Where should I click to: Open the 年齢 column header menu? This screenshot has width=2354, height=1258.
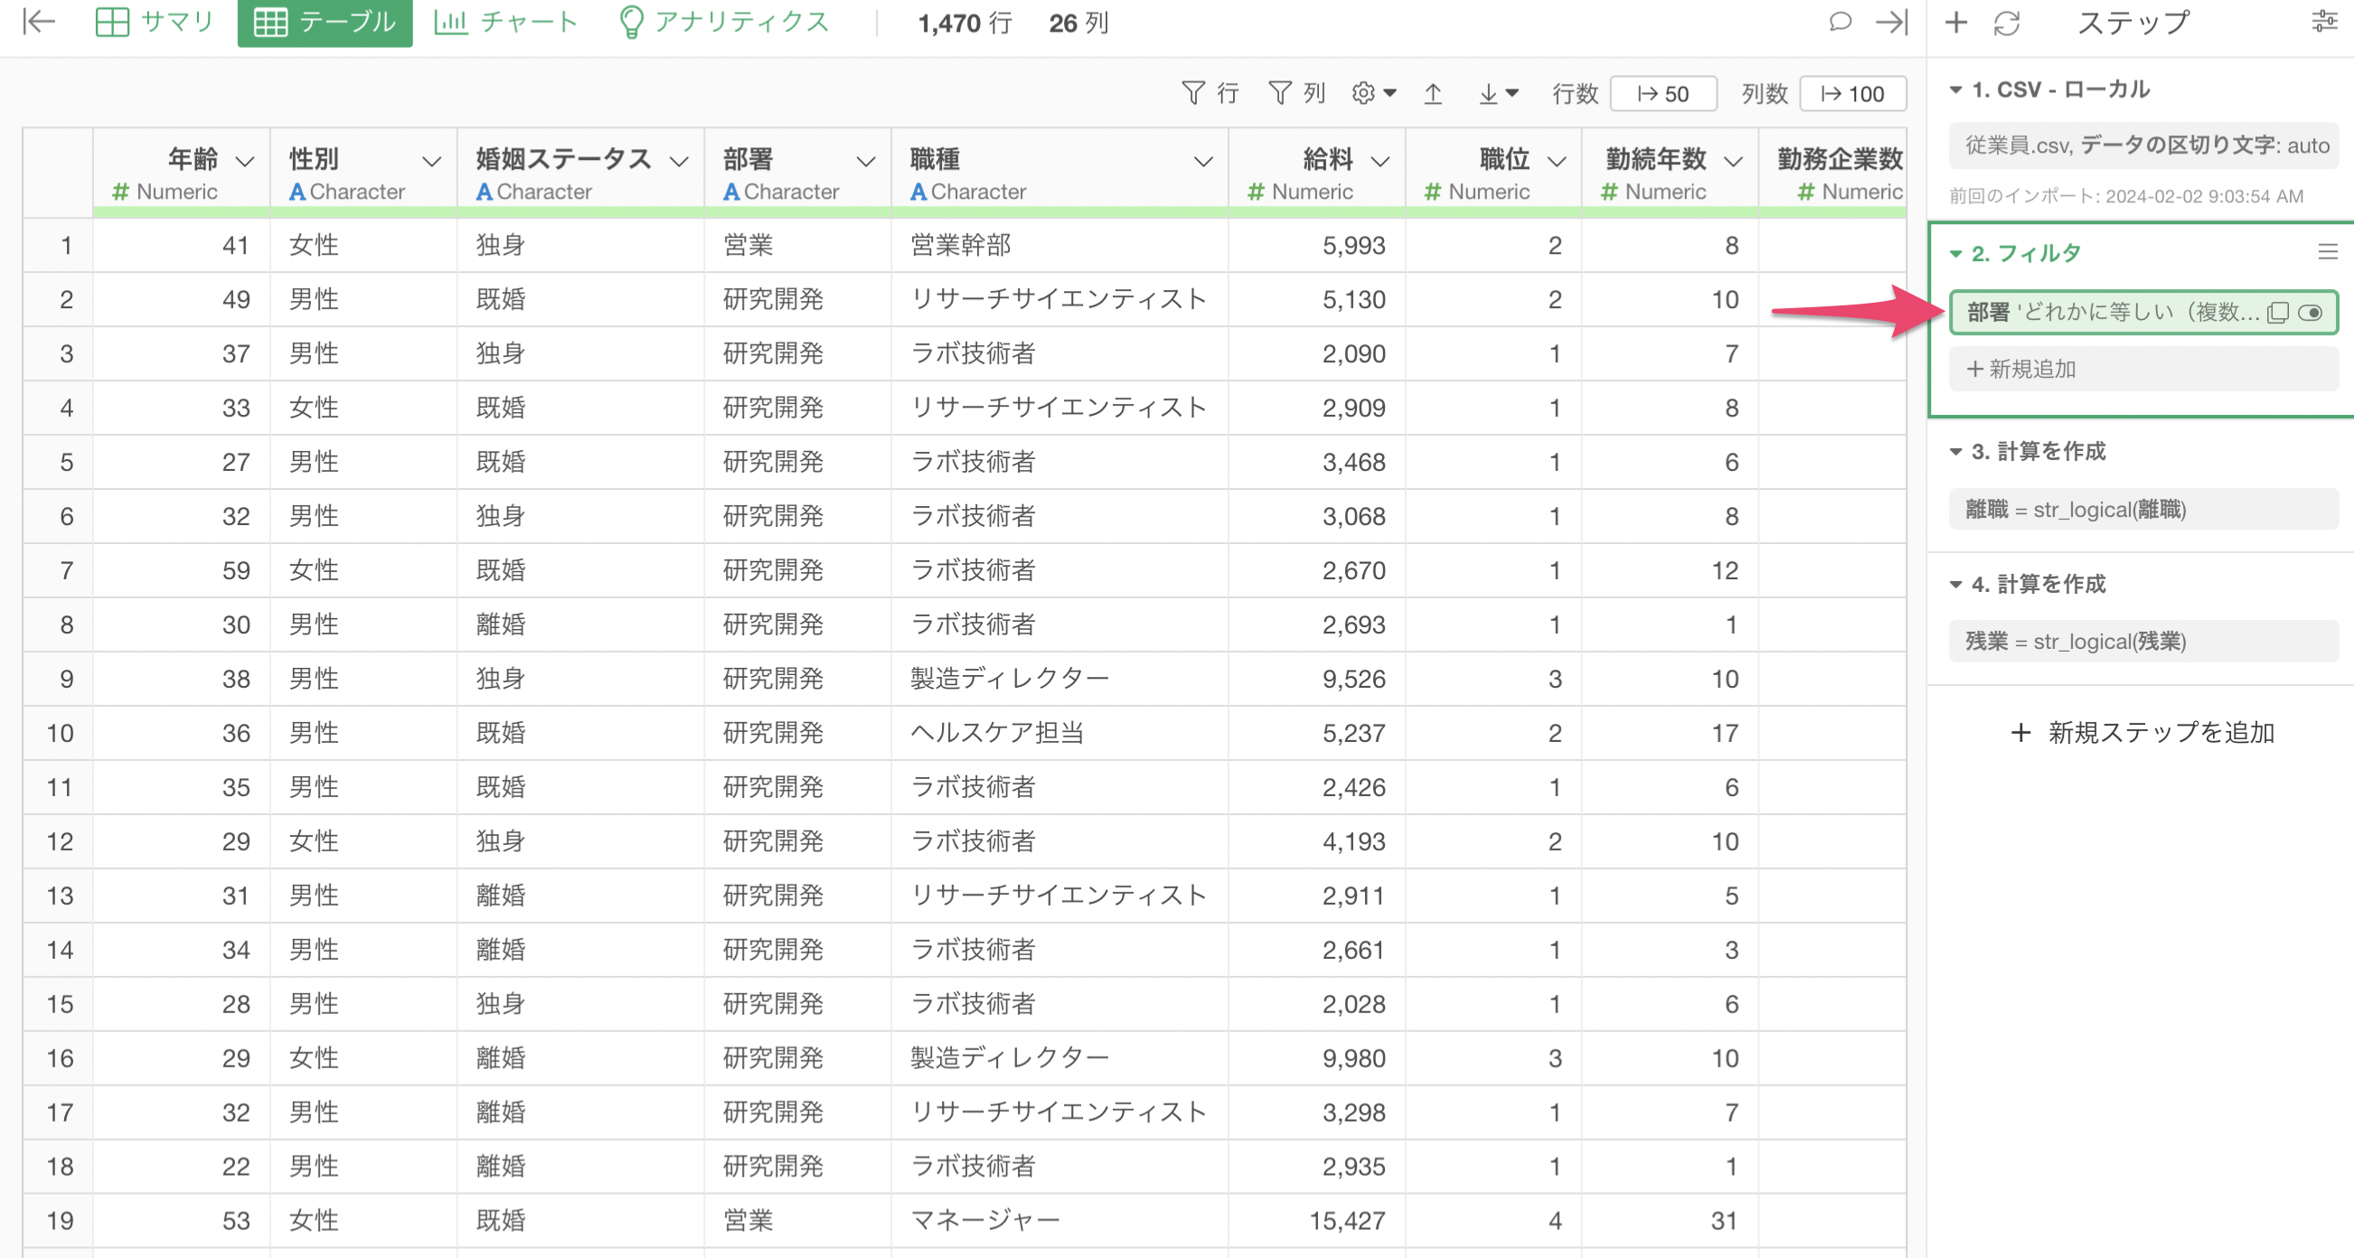[245, 162]
